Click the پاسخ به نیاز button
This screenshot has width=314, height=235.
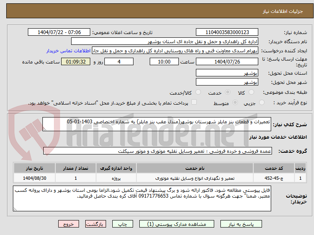click(241, 224)
